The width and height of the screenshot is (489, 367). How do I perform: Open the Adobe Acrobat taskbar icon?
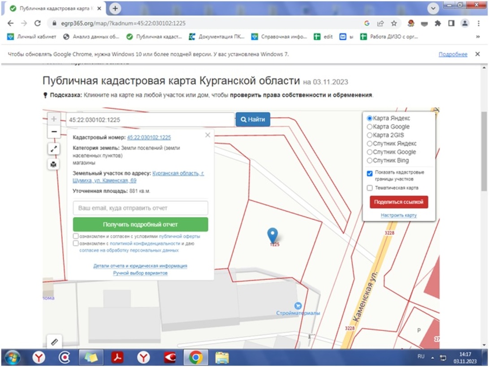point(117,358)
